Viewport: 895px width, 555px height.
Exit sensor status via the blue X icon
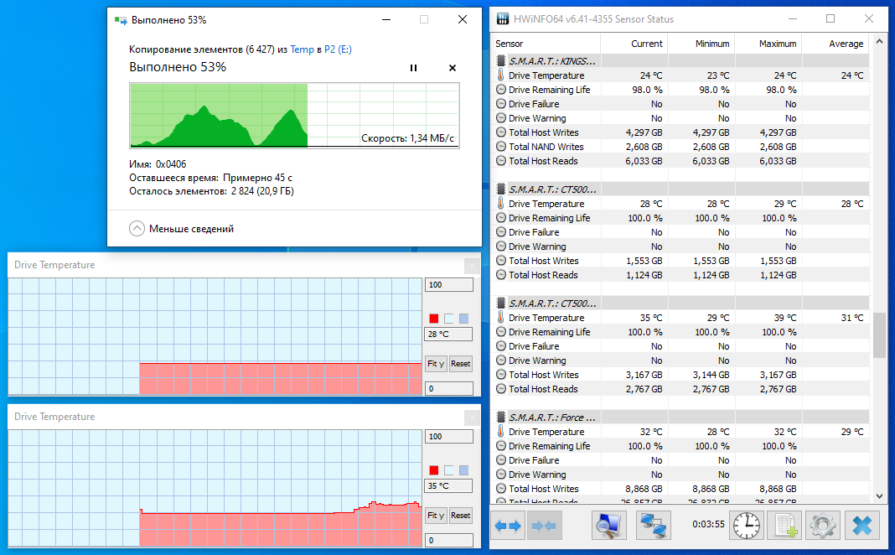[861, 525]
